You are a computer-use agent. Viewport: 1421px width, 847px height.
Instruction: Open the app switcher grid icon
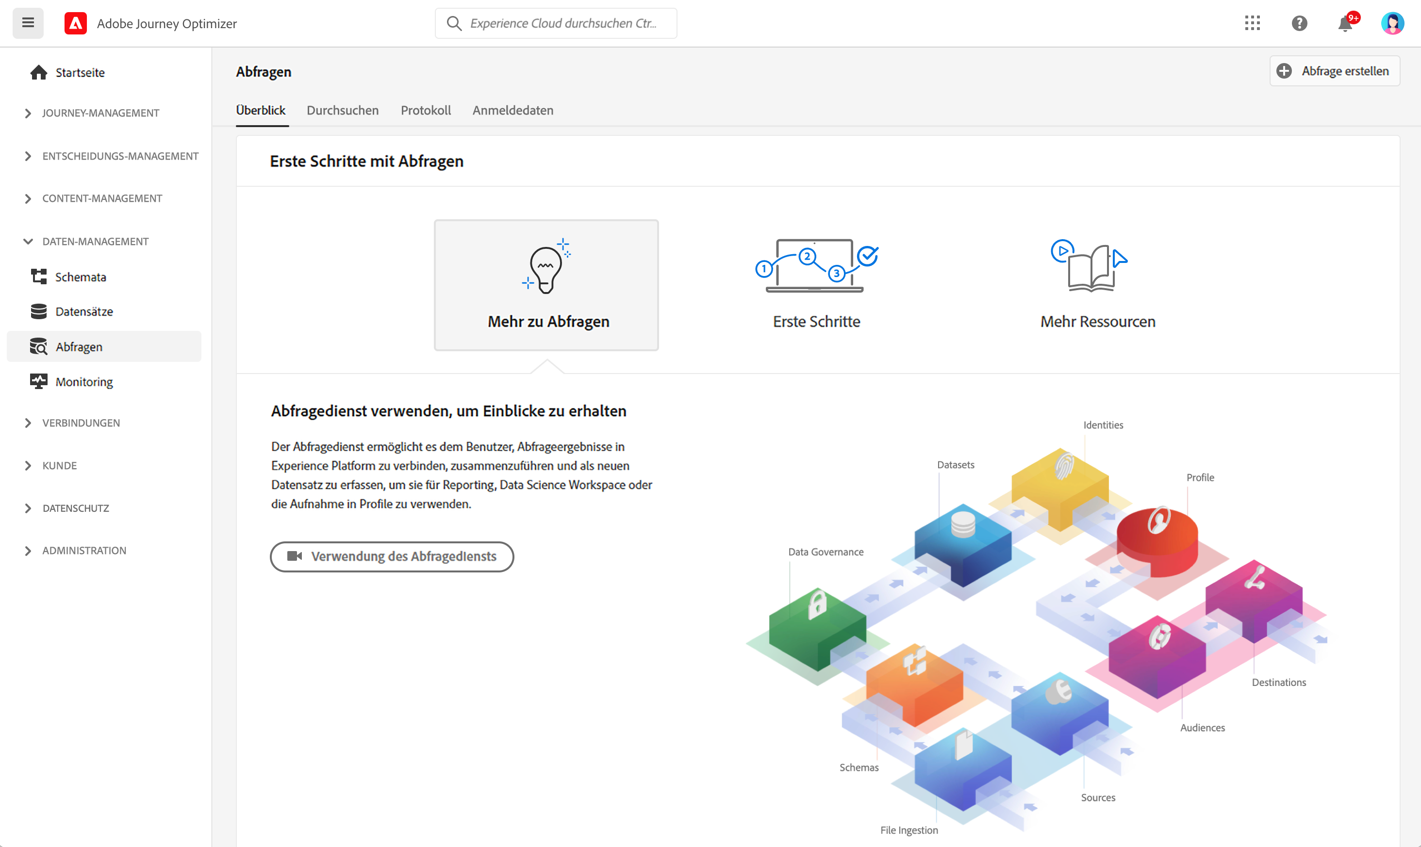[1252, 23]
